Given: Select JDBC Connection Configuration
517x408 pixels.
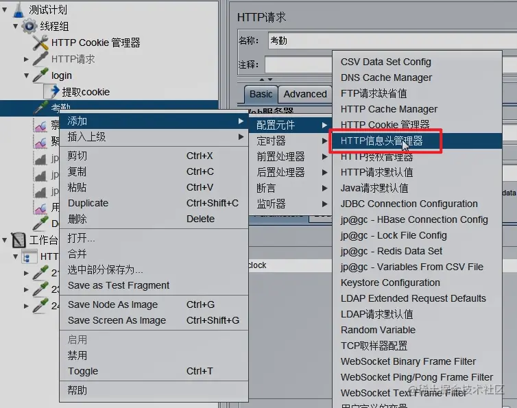Looking at the screenshot, I should [x=417, y=204].
